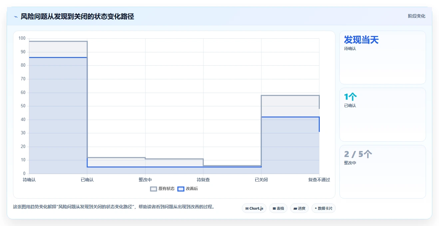Click the 100 y-axis tick label
This screenshot has width=439, height=226.
pyautogui.click(x=22, y=38)
